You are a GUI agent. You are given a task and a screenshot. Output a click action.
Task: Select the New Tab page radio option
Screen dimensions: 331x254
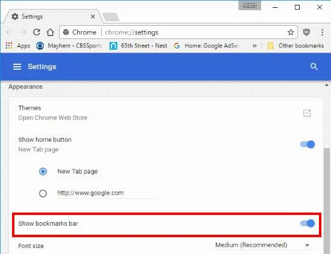[x=43, y=172]
